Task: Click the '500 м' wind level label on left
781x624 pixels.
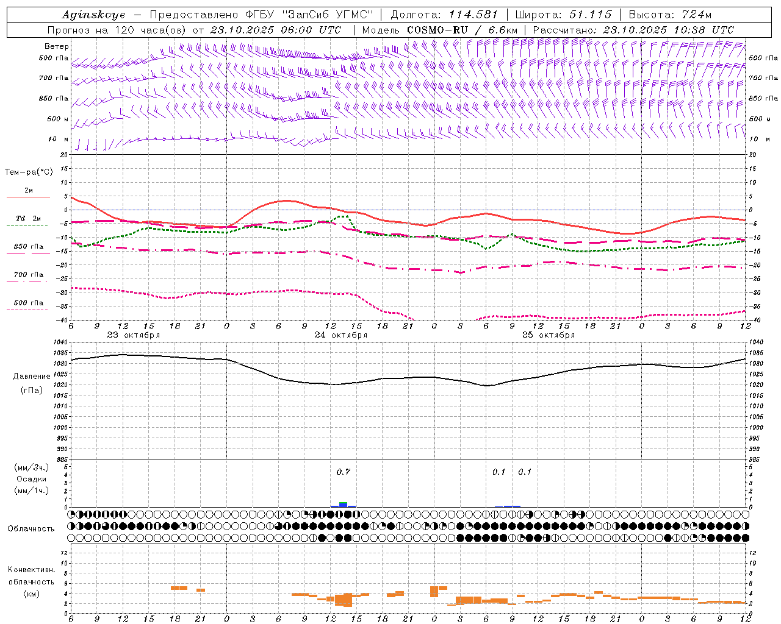Action: coord(58,119)
